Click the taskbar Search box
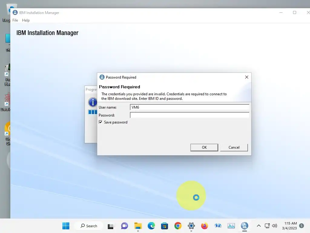This screenshot has width=310, height=233. point(89,226)
